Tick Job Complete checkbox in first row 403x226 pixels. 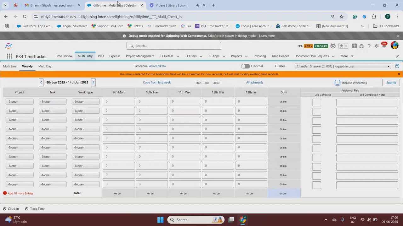pos(316,103)
